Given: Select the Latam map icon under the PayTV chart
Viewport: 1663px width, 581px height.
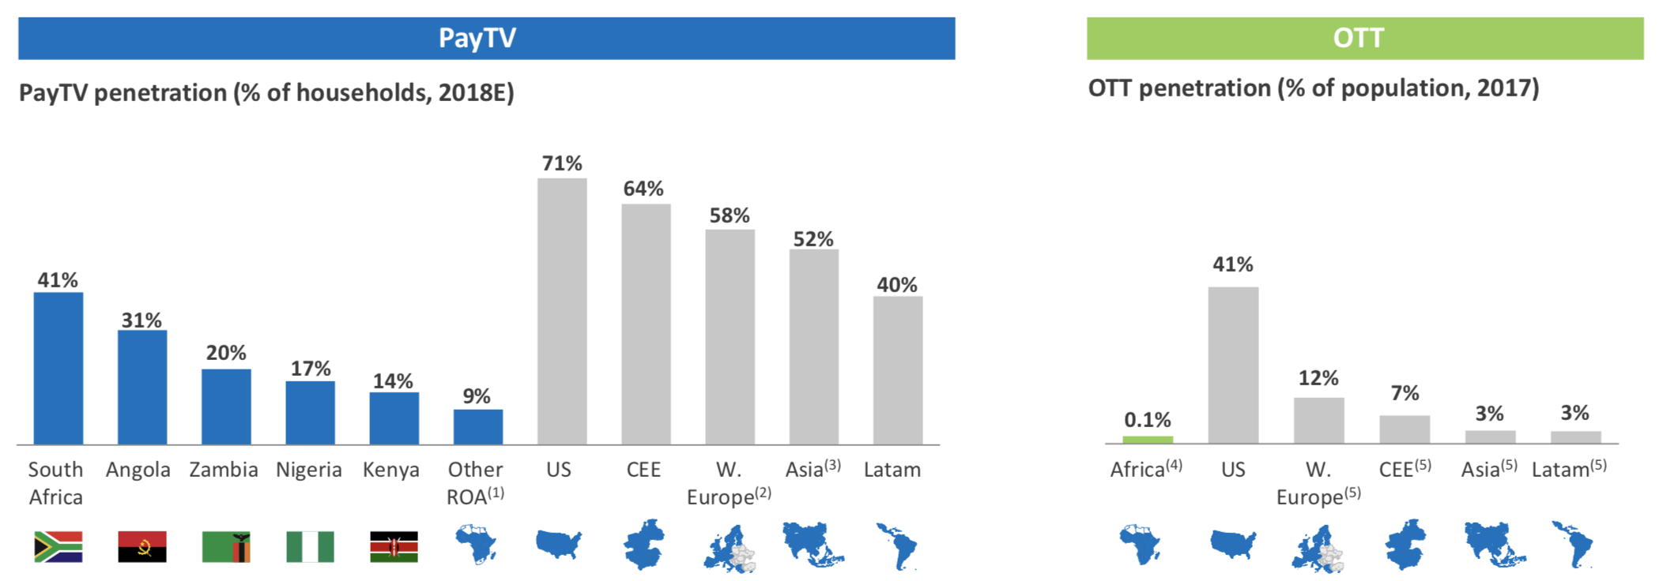Looking at the screenshot, I should 897,545.
